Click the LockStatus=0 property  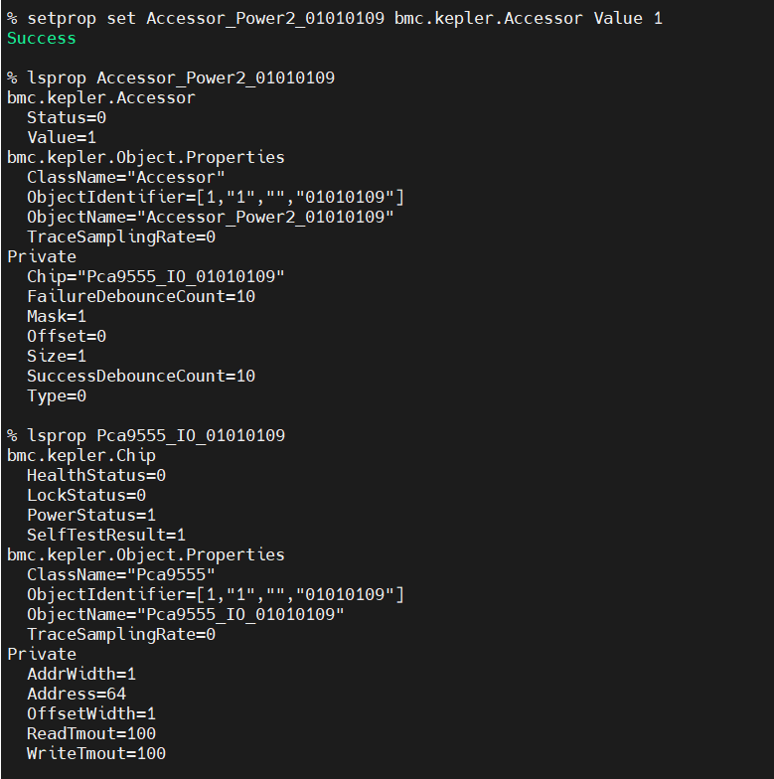click(x=85, y=495)
